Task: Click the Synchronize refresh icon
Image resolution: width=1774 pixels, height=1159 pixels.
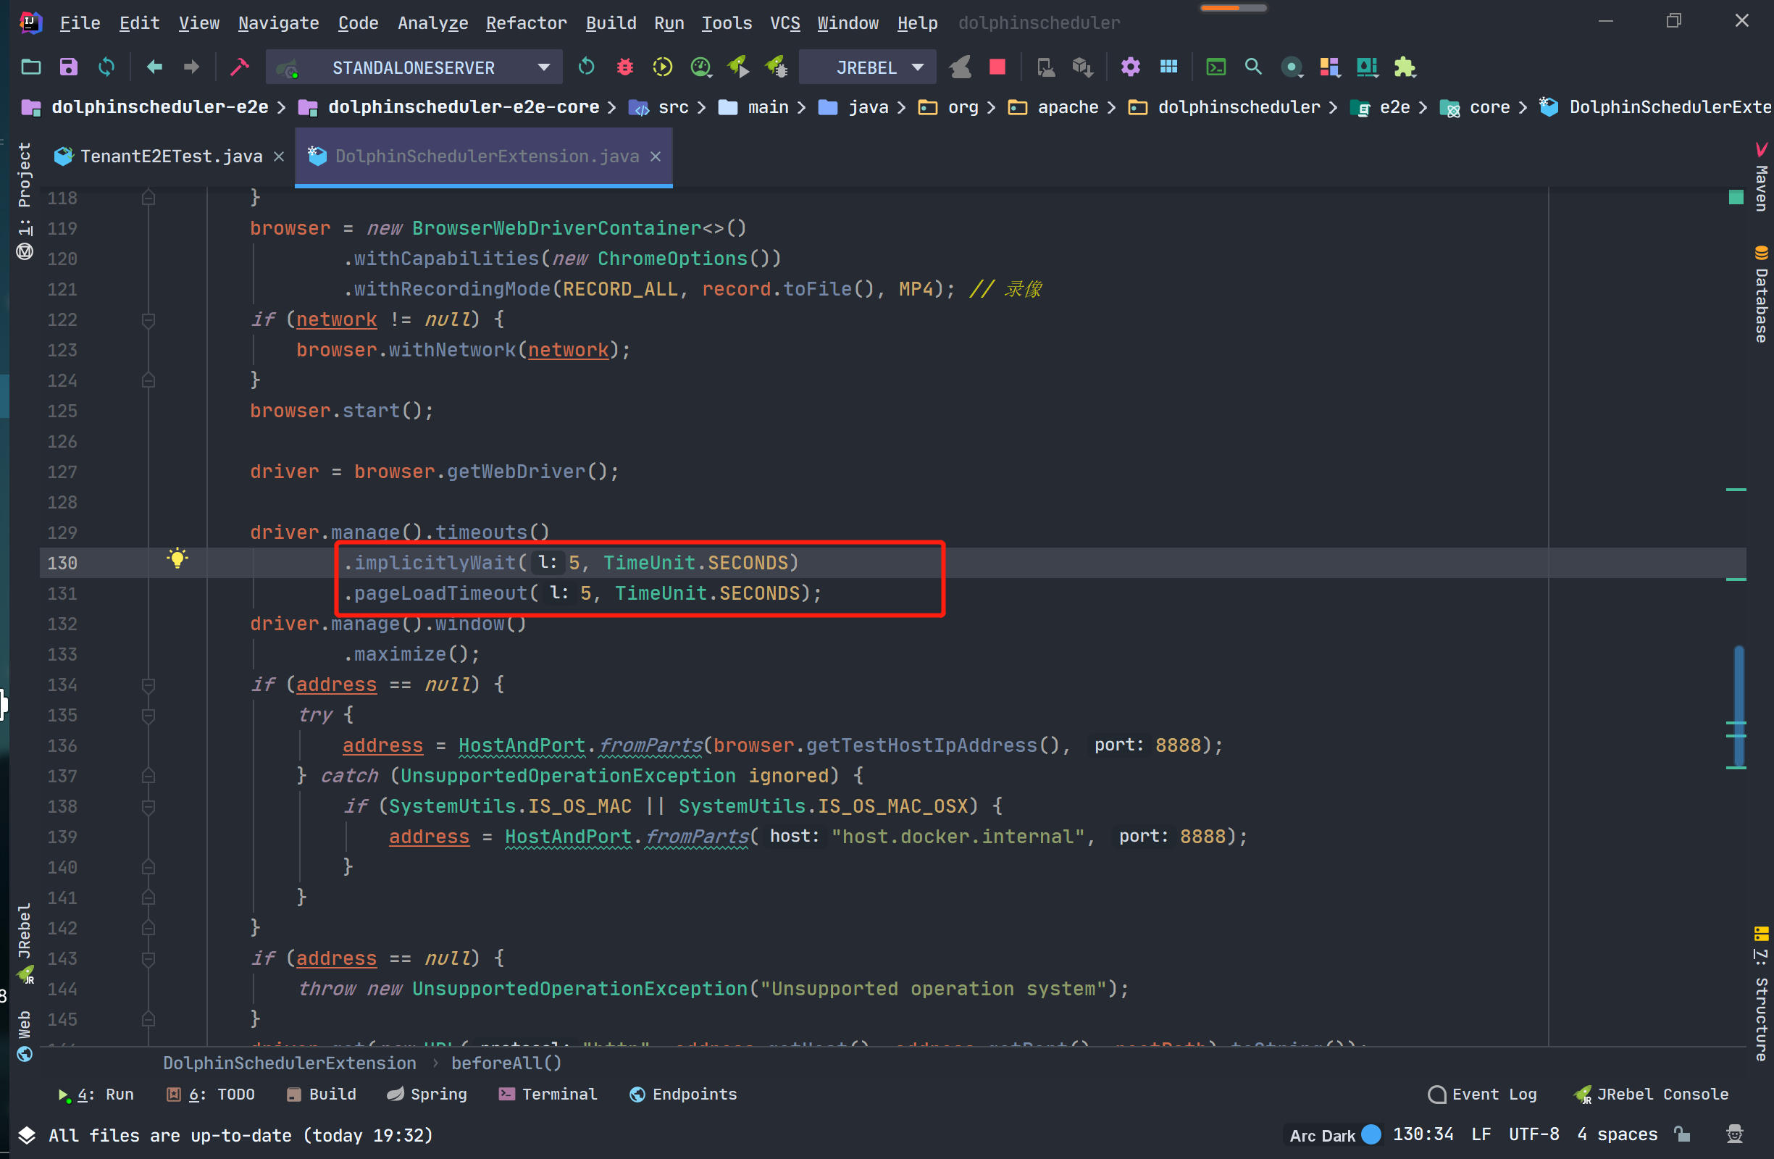Action: [x=106, y=68]
